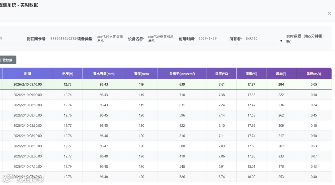Click temperature value 7.38
The height and width of the screenshot is (185, 335).
click(x=221, y=95)
